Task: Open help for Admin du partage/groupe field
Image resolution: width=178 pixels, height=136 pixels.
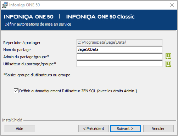Action: click(168, 56)
